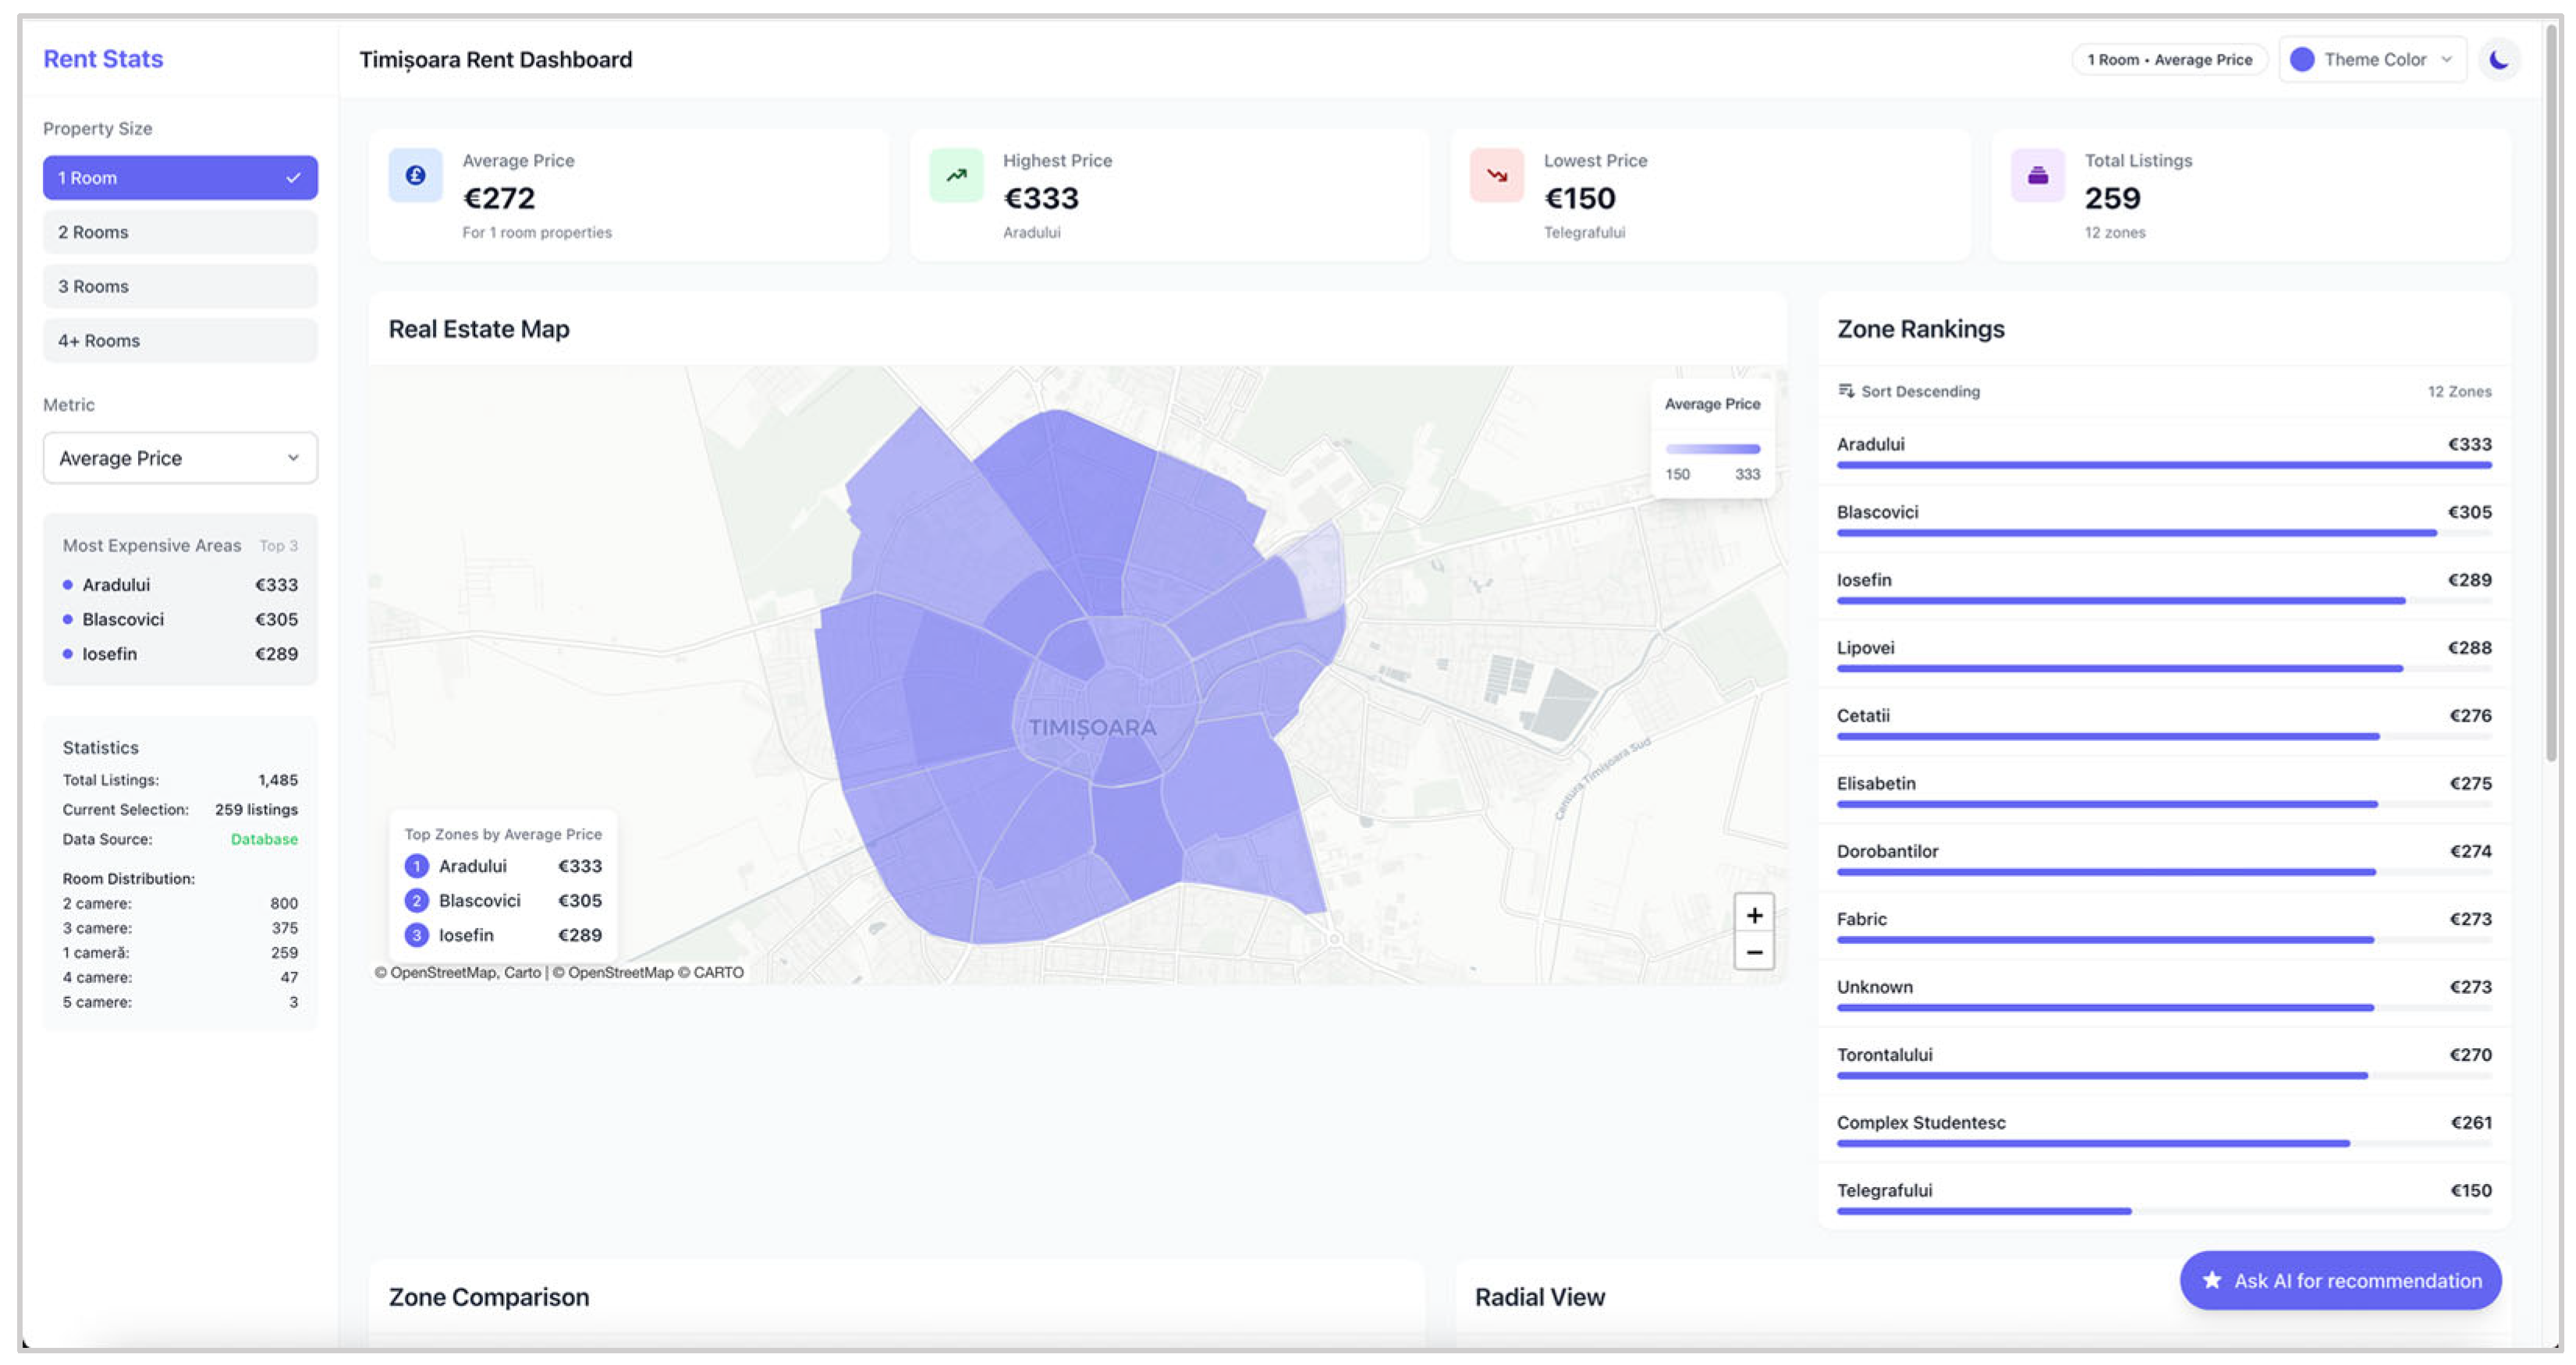Select the 3 Rooms property size
The image size is (2576, 1365).
(180, 286)
